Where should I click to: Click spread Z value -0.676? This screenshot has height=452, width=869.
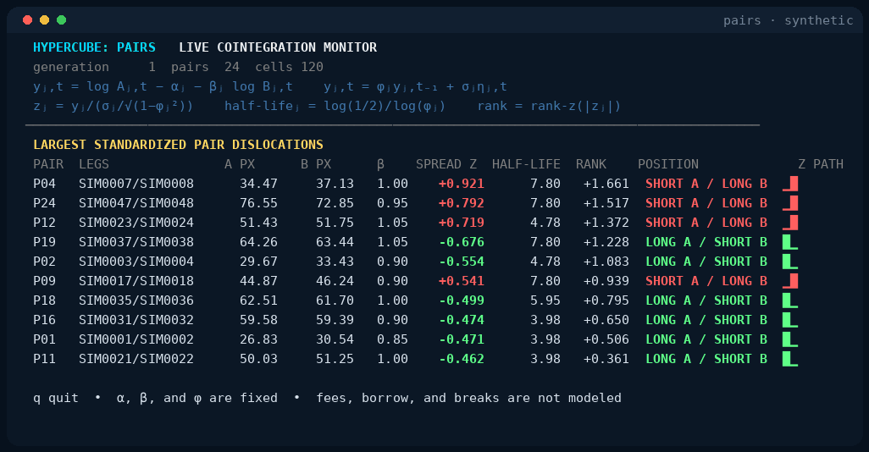(461, 242)
